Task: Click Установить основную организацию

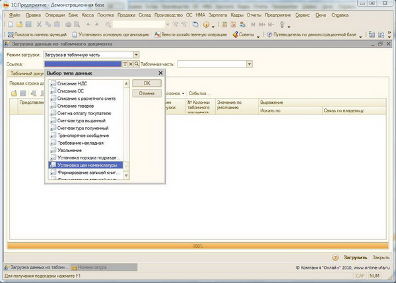Action: point(111,34)
